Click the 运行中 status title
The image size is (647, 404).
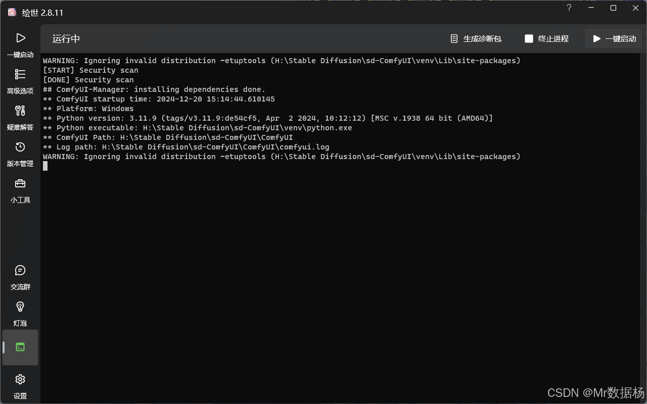66,39
